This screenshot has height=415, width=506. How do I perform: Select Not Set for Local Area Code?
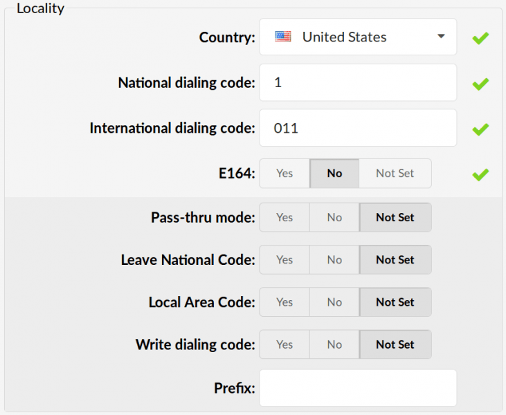(x=395, y=302)
